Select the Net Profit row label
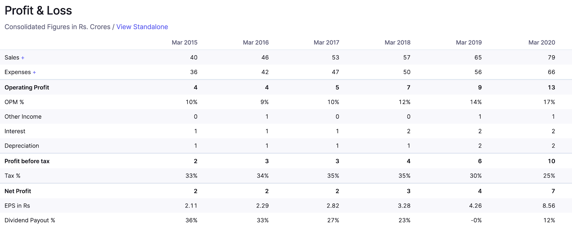572x229 pixels. [x=18, y=191]
